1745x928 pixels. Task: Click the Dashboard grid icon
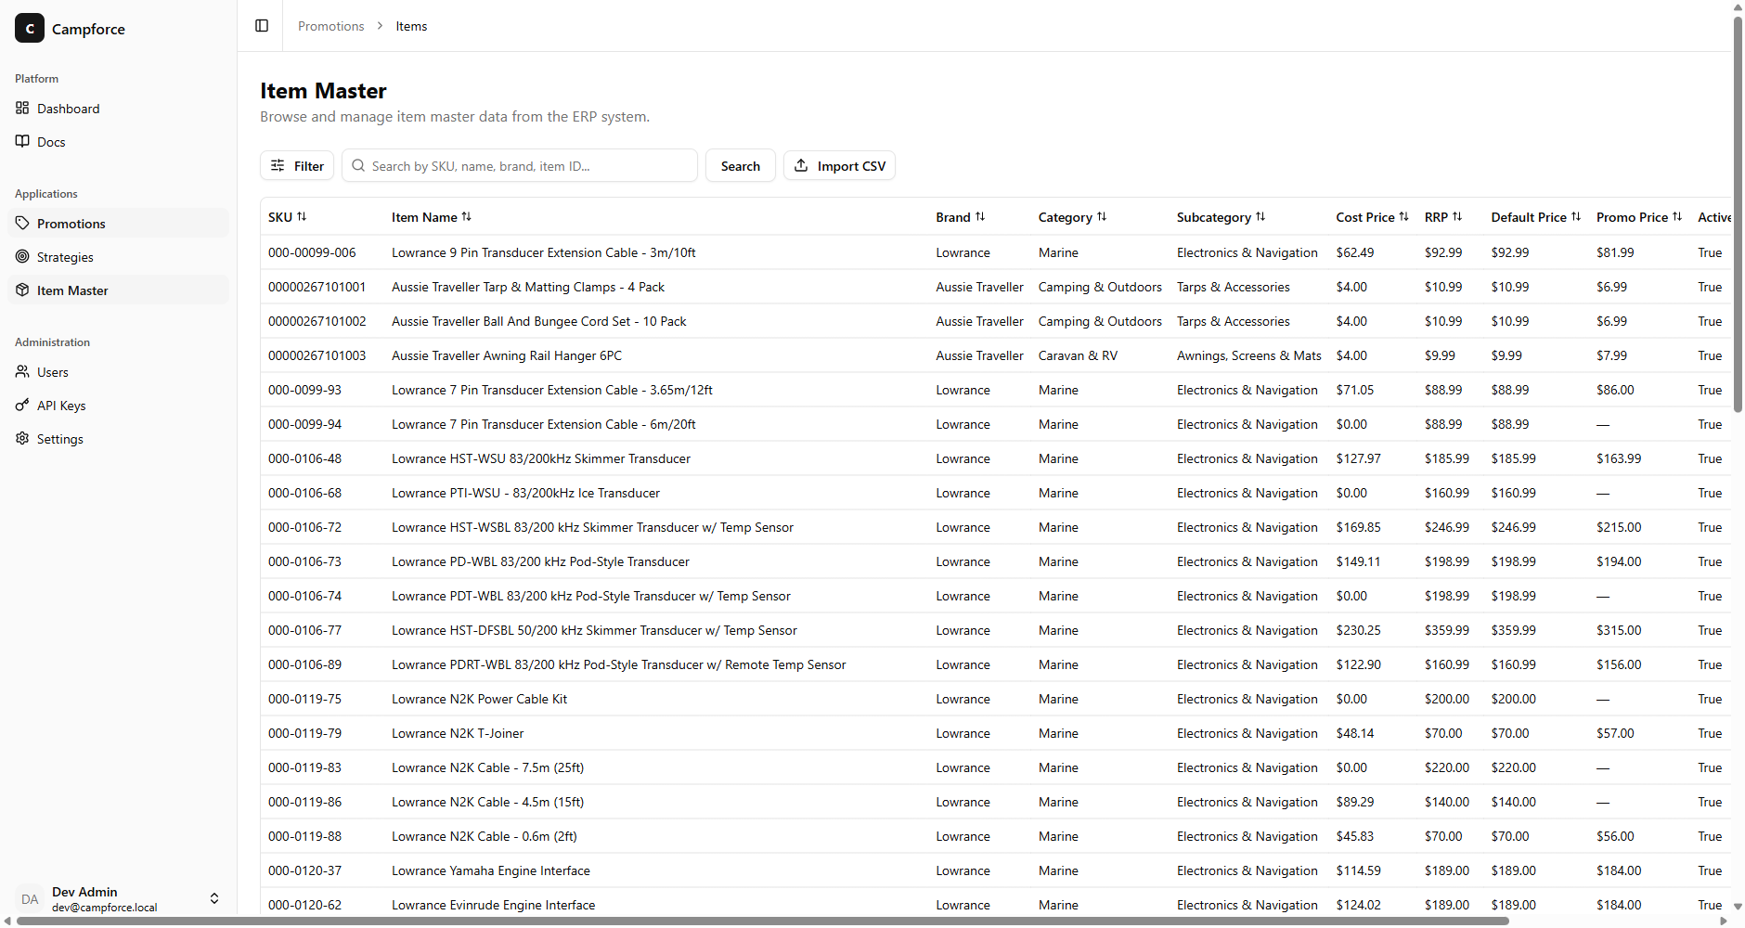22,109
